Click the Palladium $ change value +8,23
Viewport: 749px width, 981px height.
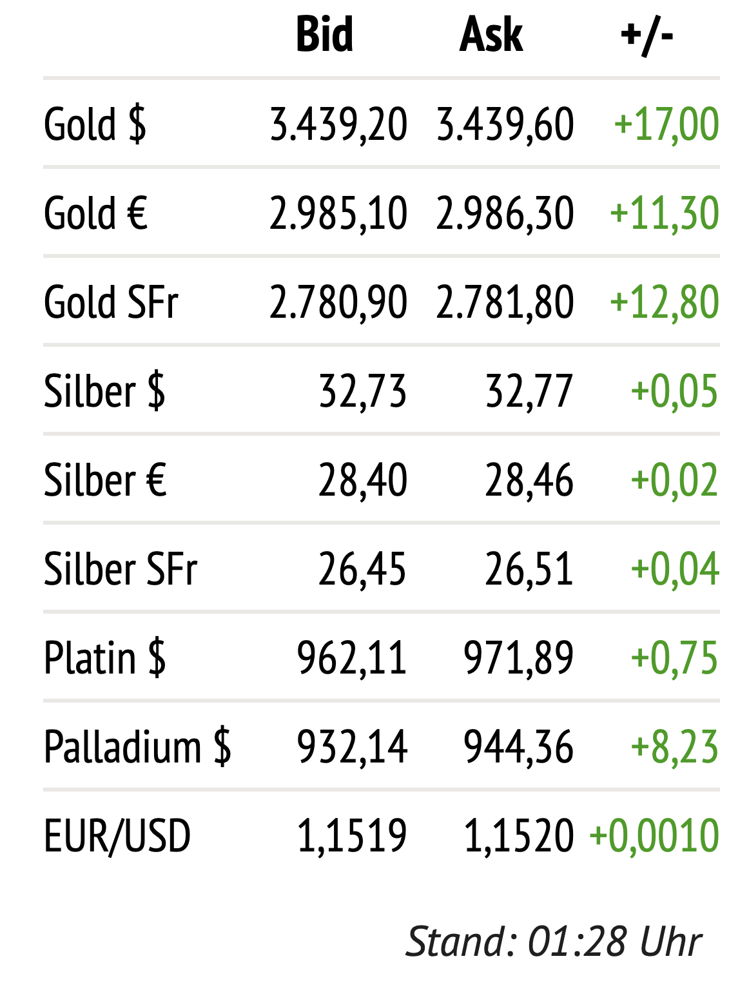[674, 747]
